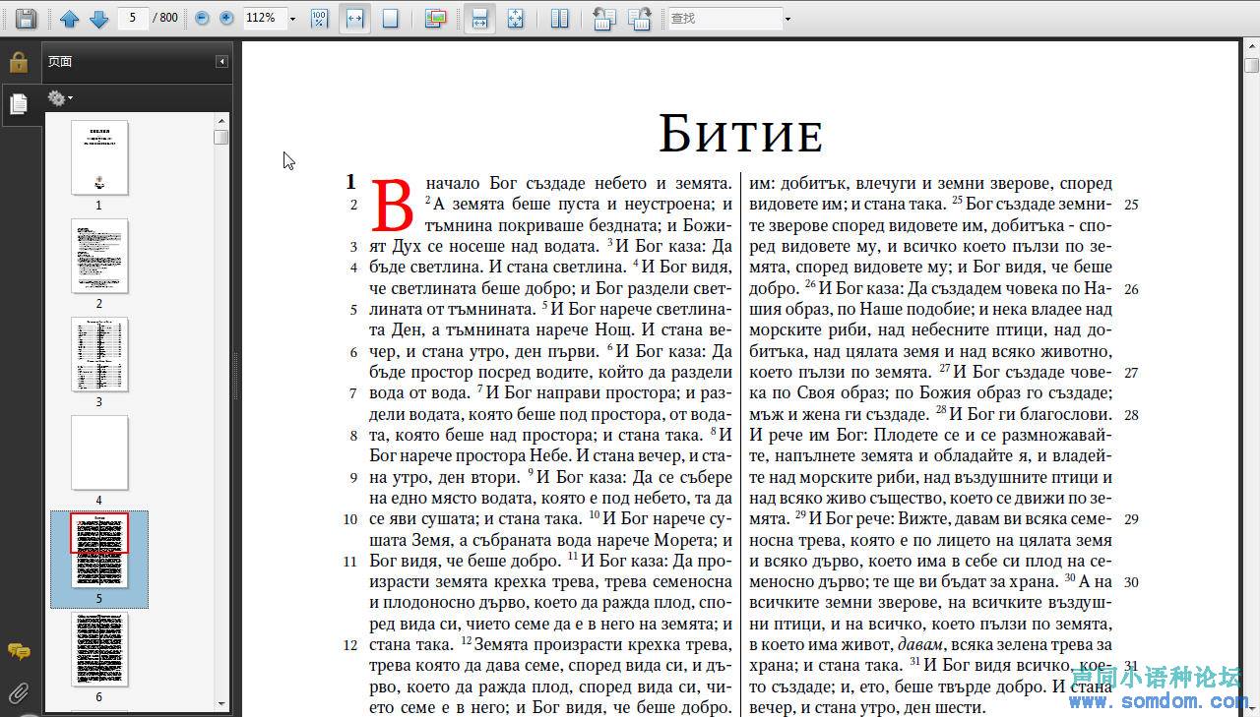
Task: Click the red drop cap letter В
Action: click(x=393, y=206)
